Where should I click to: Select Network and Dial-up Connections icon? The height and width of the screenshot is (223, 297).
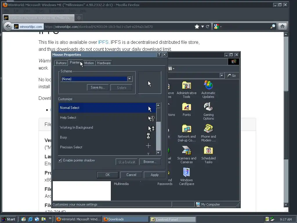pyautogui.click(x=186, y=133)
